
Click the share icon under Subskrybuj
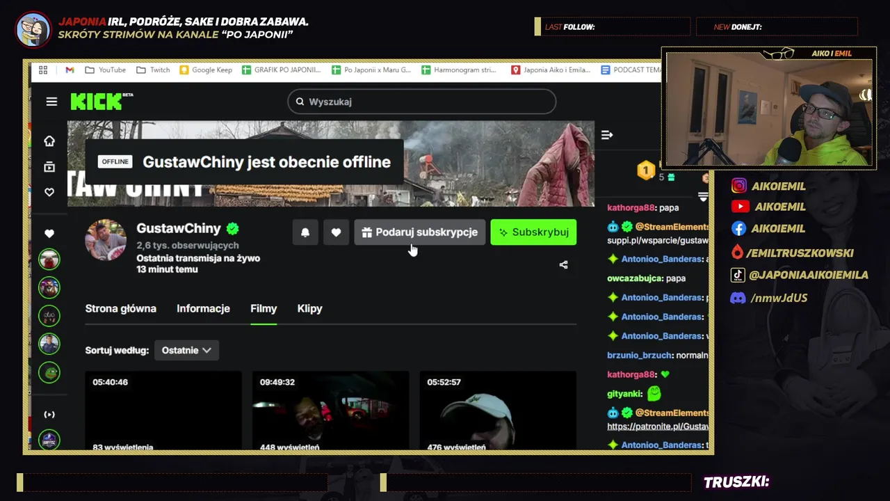[563, 264]
